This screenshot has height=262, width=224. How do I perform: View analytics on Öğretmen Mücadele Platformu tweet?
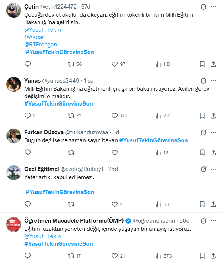point(159,256)
